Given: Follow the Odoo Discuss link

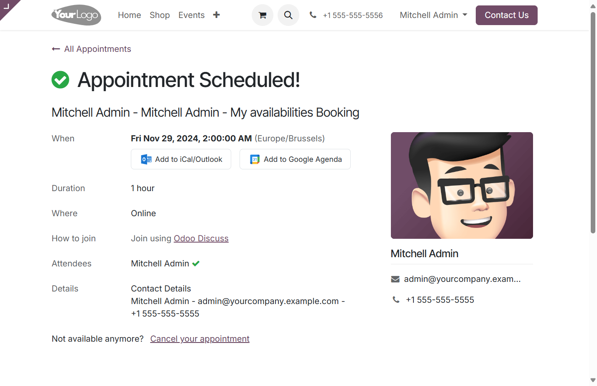Looking at the screenshot, I should 201,238.
